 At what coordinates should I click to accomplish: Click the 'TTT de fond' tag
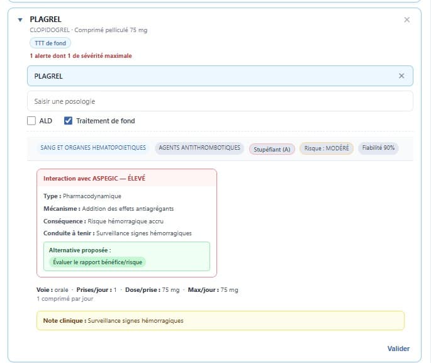50,43
